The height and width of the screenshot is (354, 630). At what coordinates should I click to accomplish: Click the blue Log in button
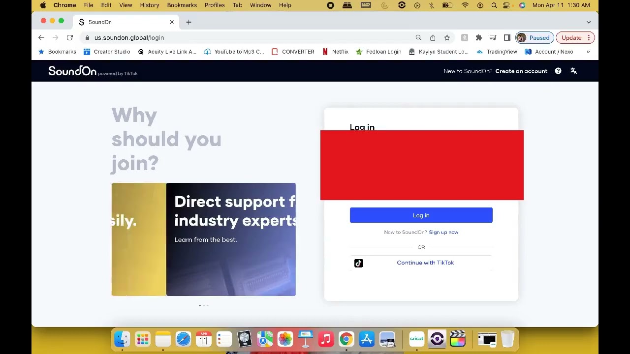point(421,215)
